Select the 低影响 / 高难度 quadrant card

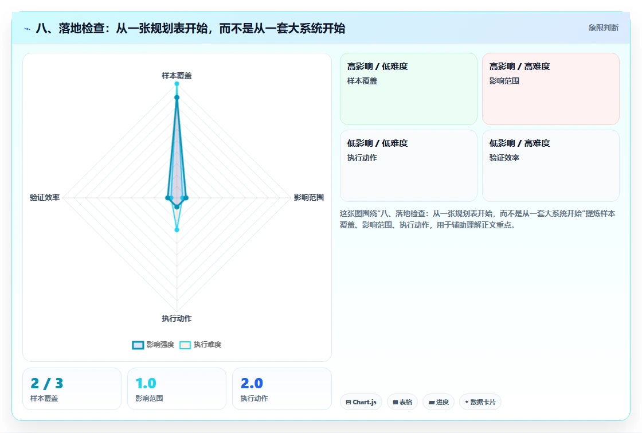click(x=551, y=166)
